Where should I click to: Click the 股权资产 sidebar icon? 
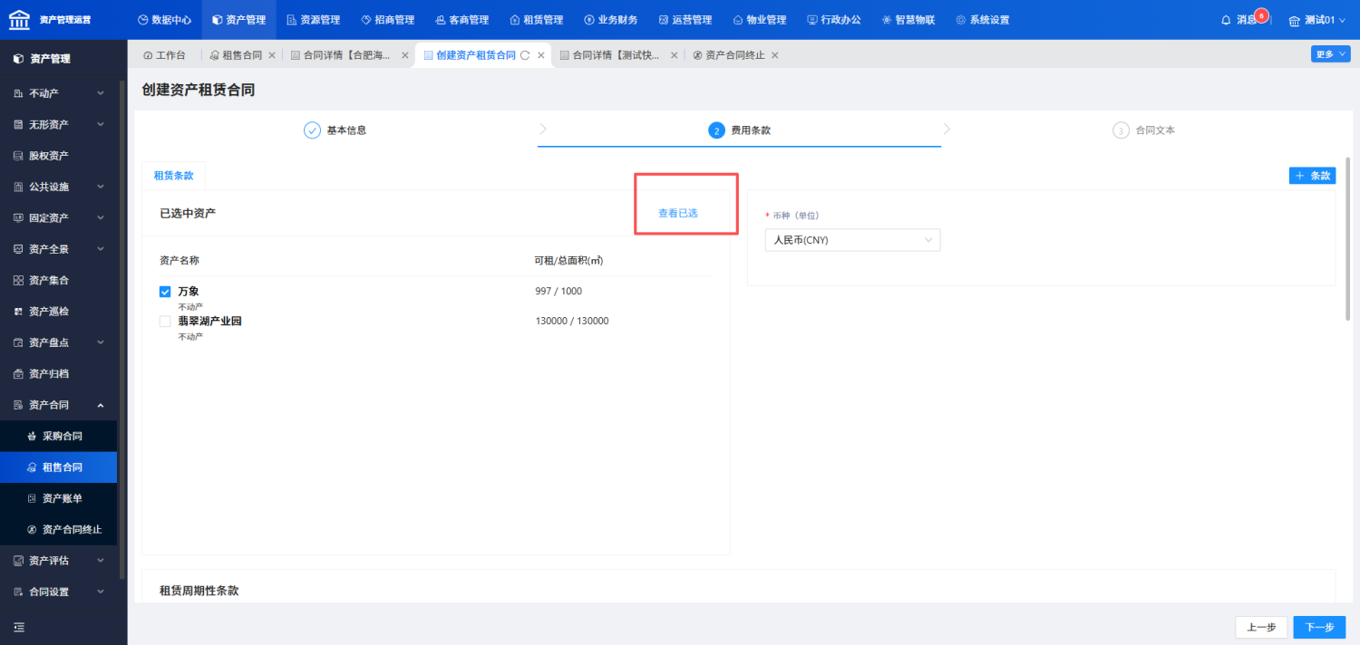18,156
